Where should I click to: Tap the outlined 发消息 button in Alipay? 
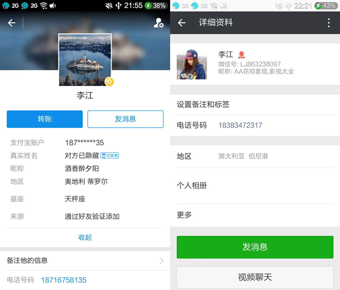point(125,119)
